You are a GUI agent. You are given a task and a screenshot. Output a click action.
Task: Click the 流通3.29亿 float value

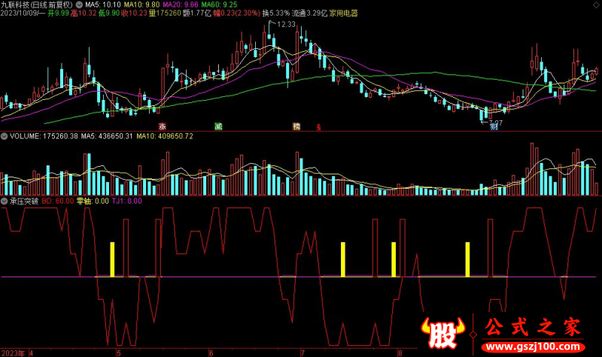[x=309, y=14]
